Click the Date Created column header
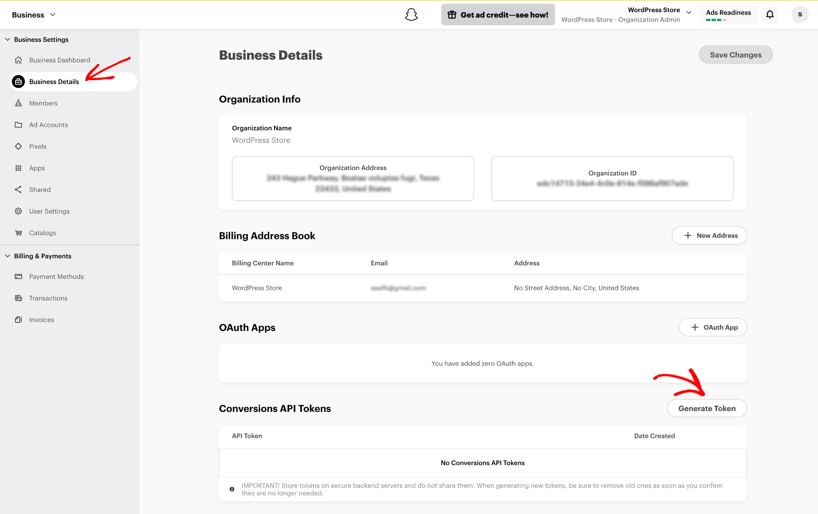The image size is (818, 514). pyautogui.click(x=654, y=436)
